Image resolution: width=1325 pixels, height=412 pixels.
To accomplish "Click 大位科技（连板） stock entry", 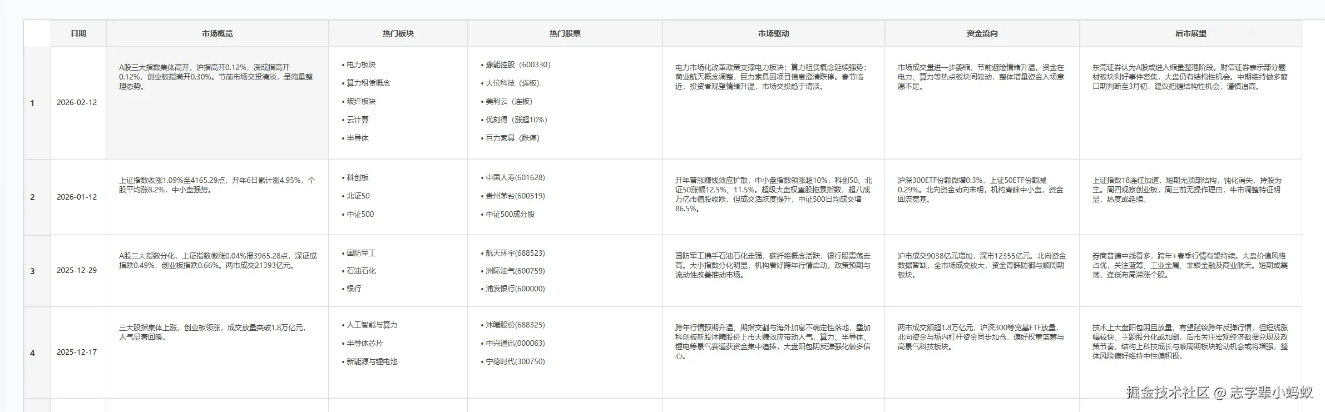I will pyautogui.click(x=511, y=83).
